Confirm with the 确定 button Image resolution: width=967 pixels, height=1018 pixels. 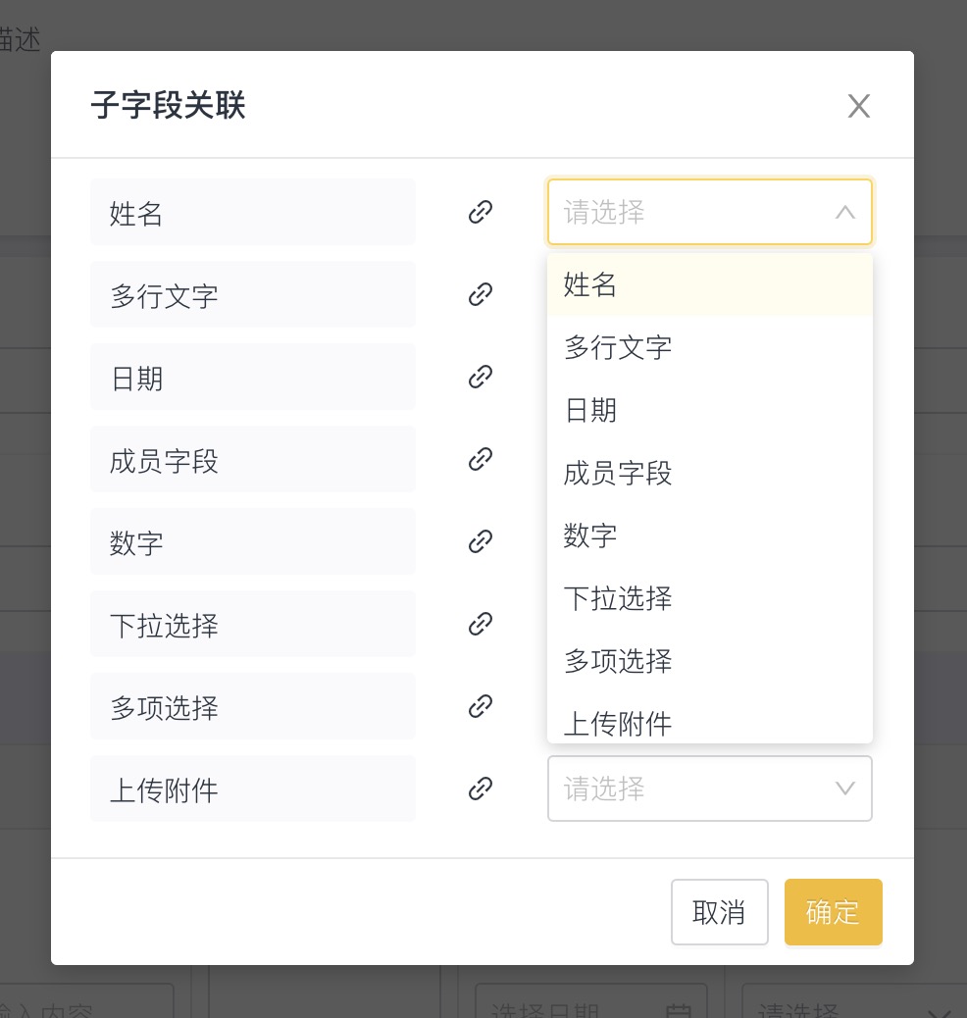click(x=833, y=912)
